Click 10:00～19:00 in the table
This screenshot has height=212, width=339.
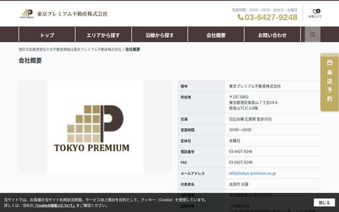click(x=240, y=130)
